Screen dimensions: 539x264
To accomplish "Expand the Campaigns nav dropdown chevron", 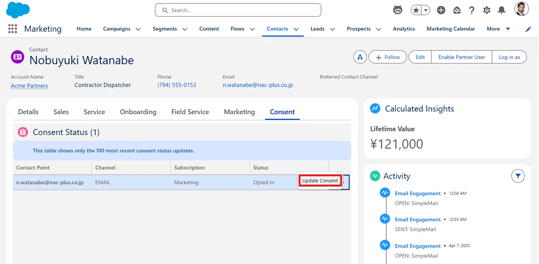I will point(138,29).
